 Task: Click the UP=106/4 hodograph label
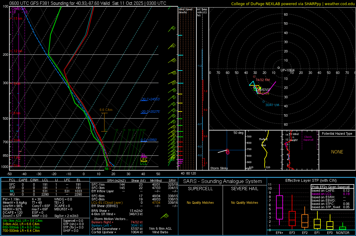288,70
